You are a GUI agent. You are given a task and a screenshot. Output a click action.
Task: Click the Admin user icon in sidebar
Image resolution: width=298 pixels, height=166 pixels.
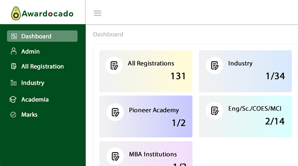[13, 51]
